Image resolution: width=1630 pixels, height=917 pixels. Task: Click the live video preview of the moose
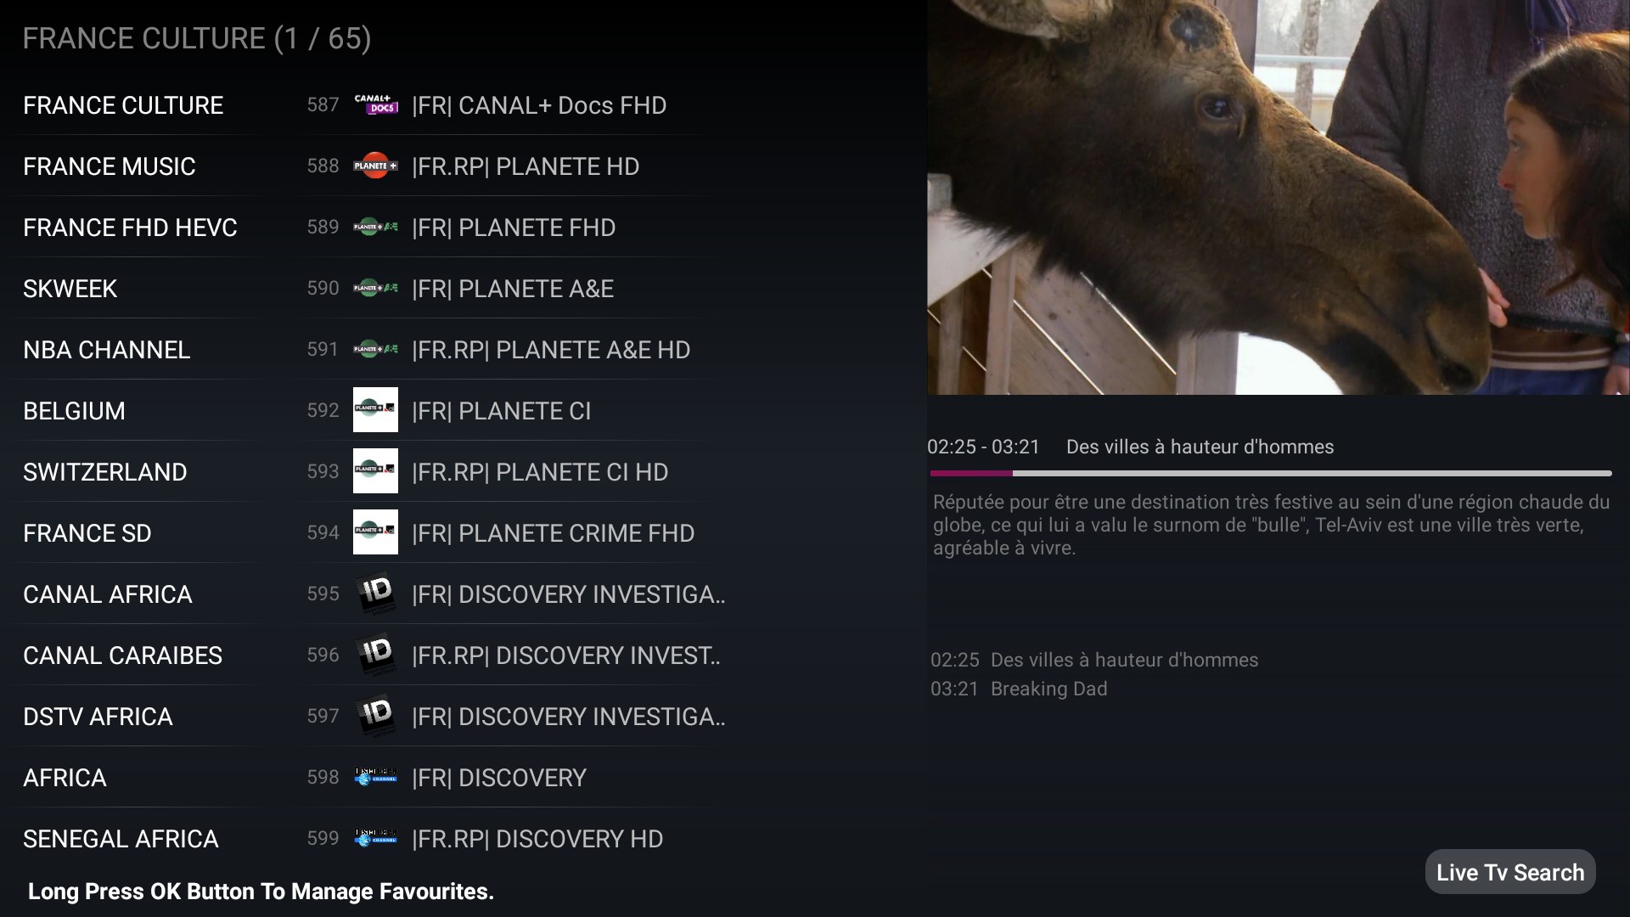point(1279,197)
